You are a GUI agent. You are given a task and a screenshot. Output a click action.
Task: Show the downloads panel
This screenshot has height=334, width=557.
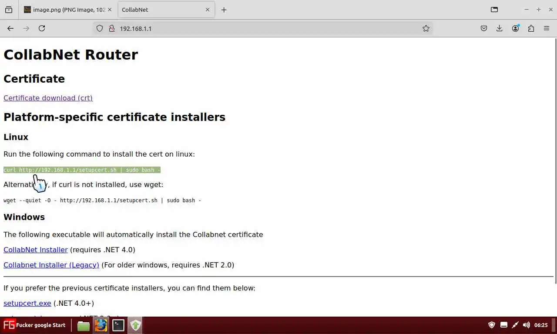tap(500, 28)
